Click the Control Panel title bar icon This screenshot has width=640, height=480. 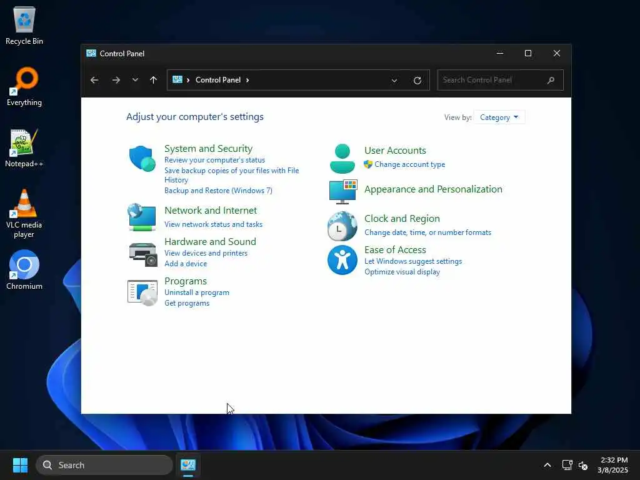[x=91, y=53]
